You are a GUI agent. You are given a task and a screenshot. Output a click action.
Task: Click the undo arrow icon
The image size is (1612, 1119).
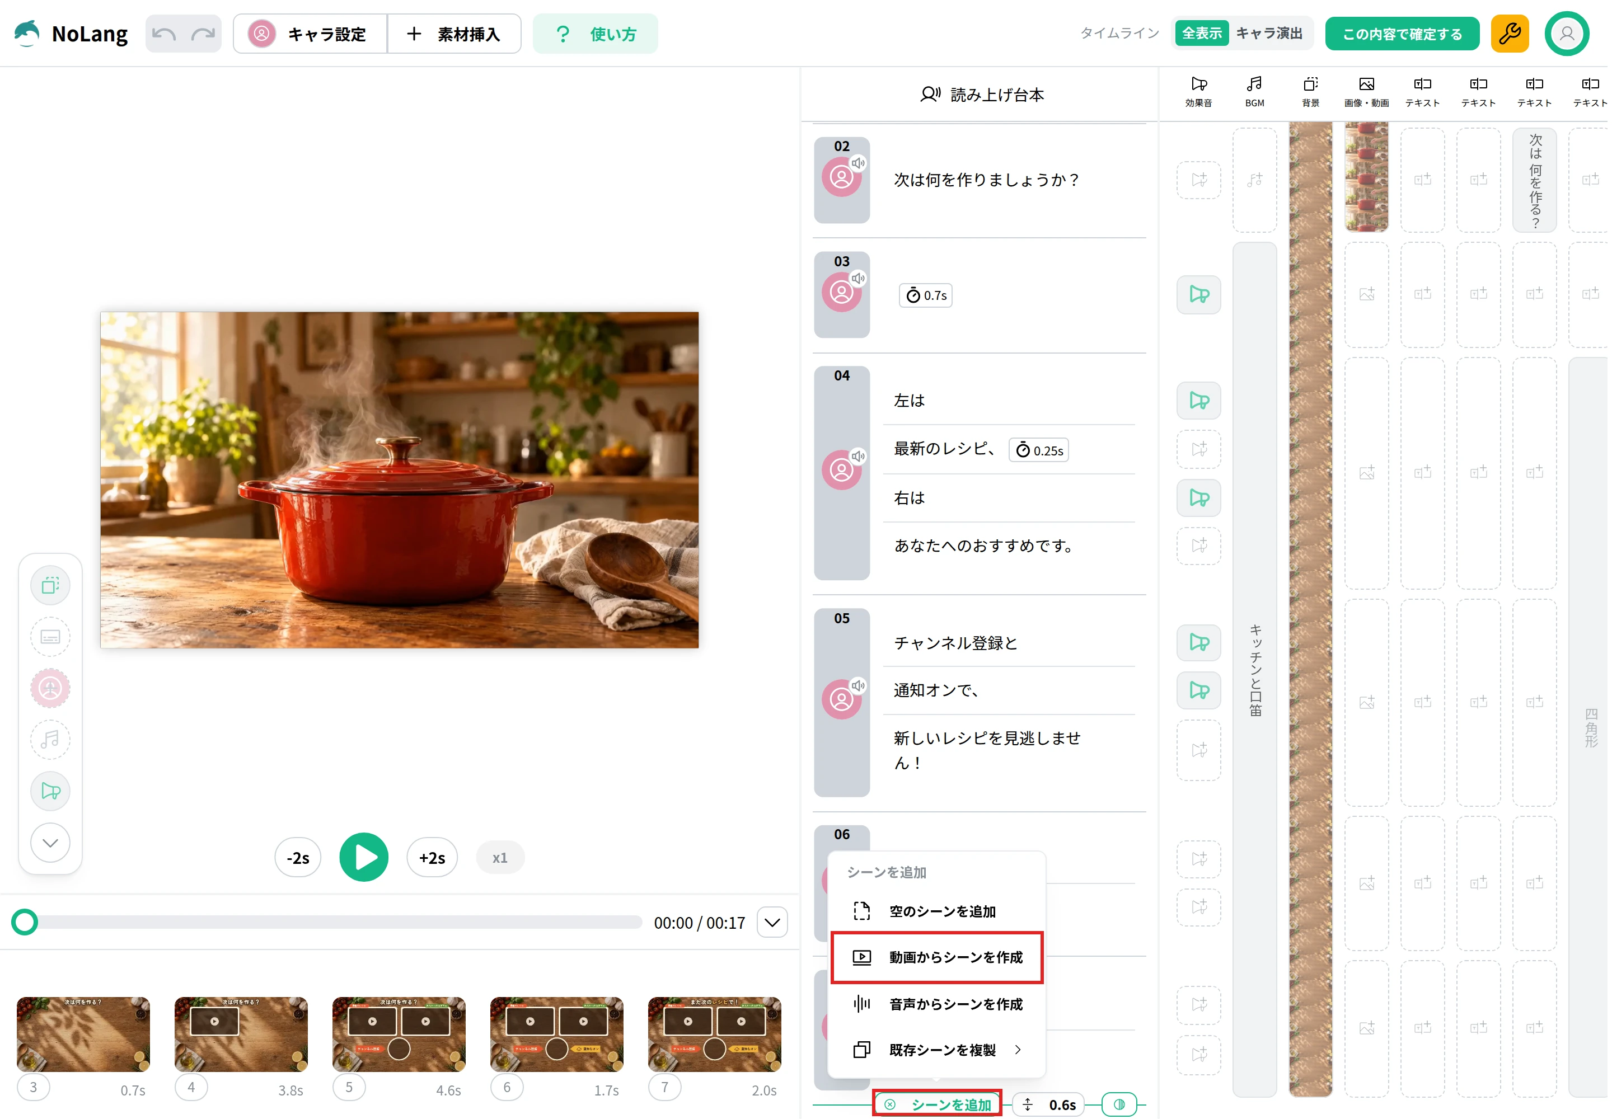164,34
